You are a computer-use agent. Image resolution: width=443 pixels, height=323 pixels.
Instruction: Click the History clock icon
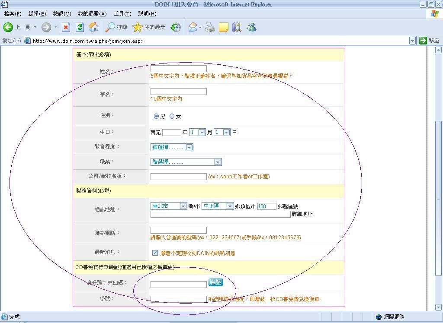[x=176, y=27]
